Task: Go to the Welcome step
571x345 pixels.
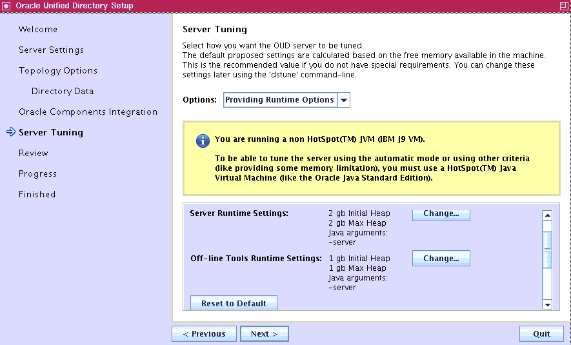Action: coord(38,29)
